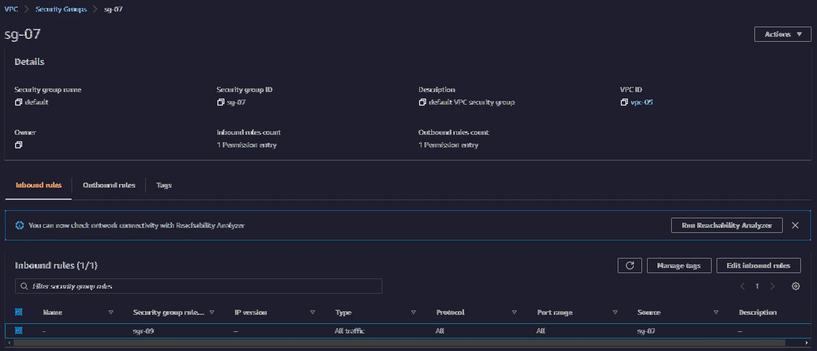Image resolution: width=817 pixels, height=351 pixels.
Task: Click scrollbar left arrow
Action: click(8, 343)
